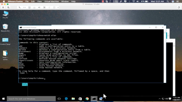Open the Virtual Machine menu
This screenshot has height=102, width=182.
click(51, 1)
